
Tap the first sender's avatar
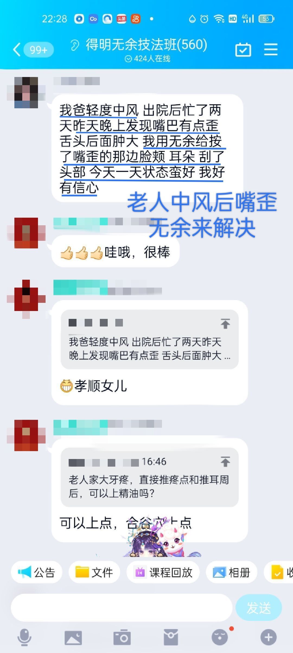(x=26, y=93)
